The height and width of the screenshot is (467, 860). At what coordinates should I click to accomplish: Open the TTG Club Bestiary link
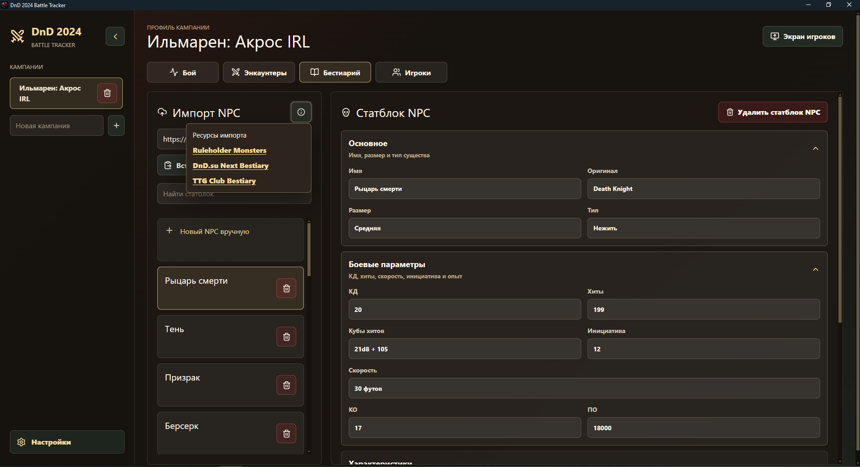point(224,181)
